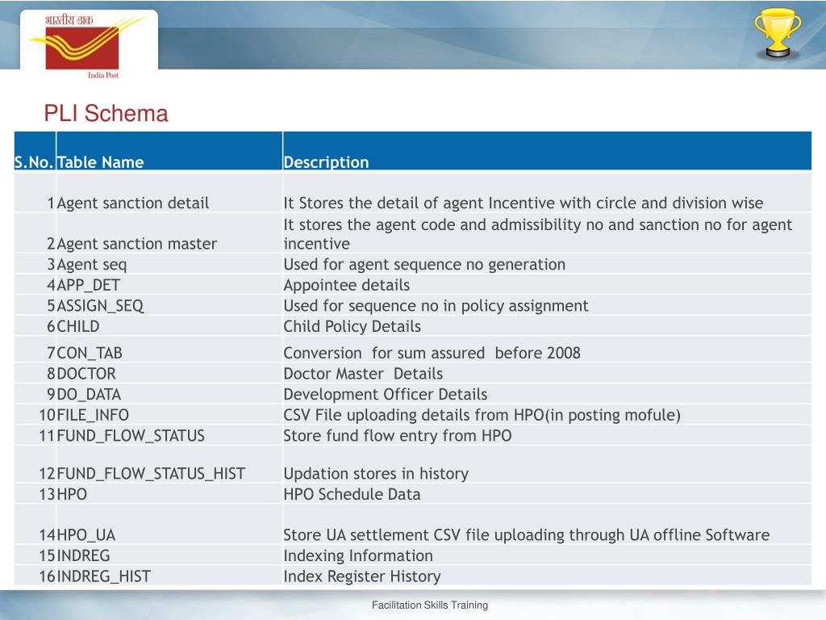This screenshot has width=826, height=620.
Task: Click 'Used for sequence no in policy assignment'
Action: [x=436, y=306]
